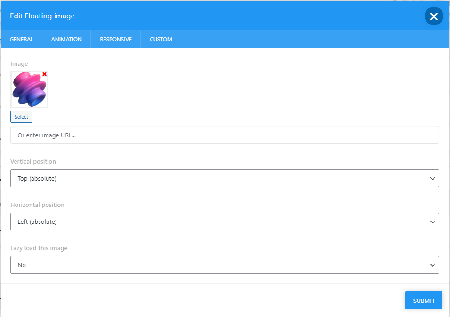Open the Horizontal position dropdown
450x317 pixels.
[225, 222]
